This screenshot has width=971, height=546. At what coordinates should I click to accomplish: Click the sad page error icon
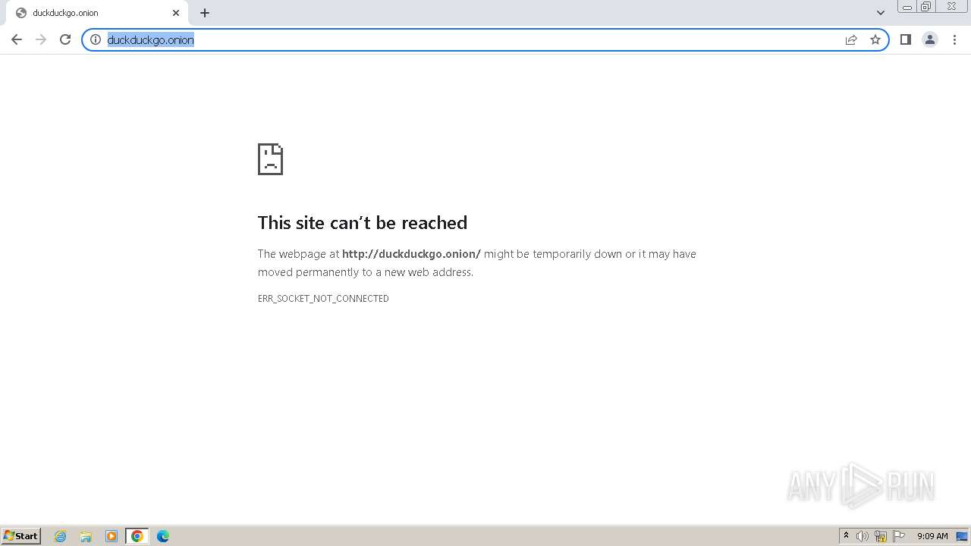(x=270, y=159)
